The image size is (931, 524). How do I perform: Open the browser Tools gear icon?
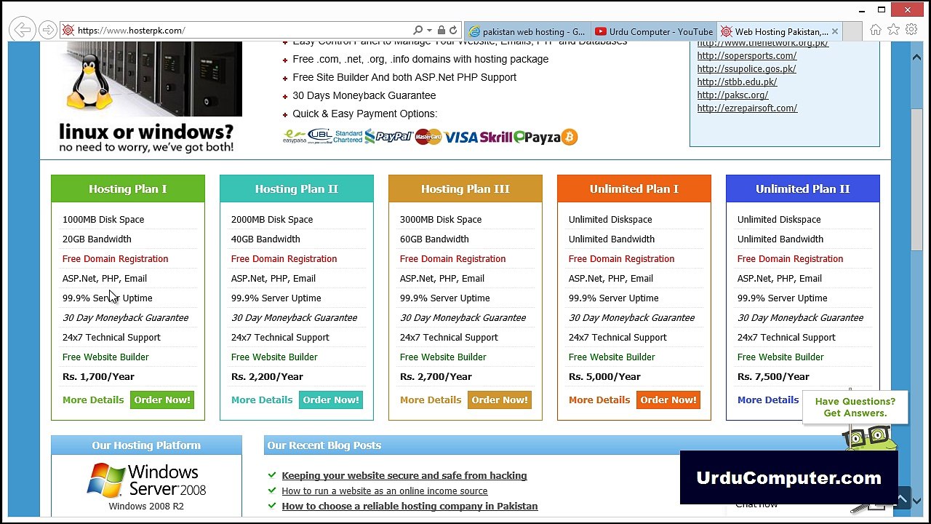click(x=911, y=30)
